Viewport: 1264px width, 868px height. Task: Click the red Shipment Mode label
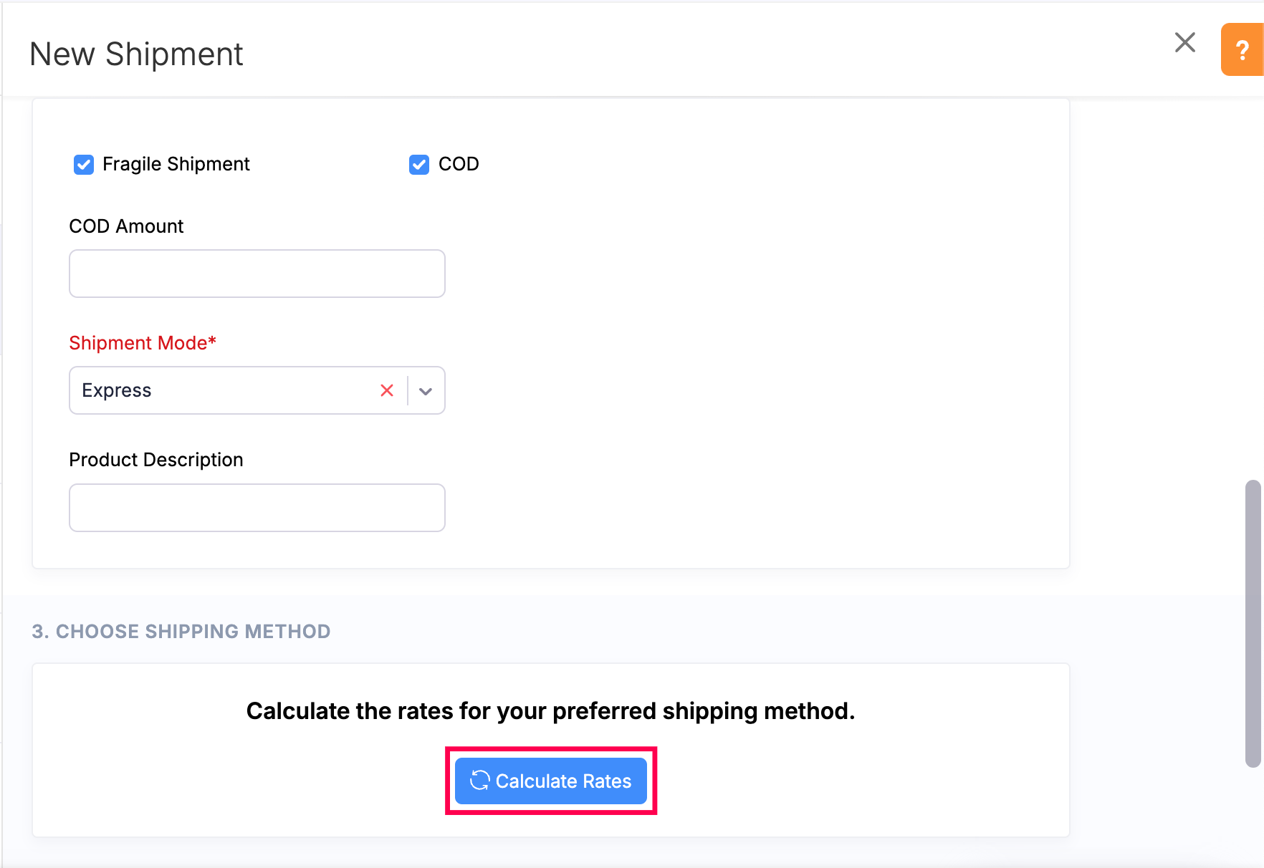[x=142, y=343]
